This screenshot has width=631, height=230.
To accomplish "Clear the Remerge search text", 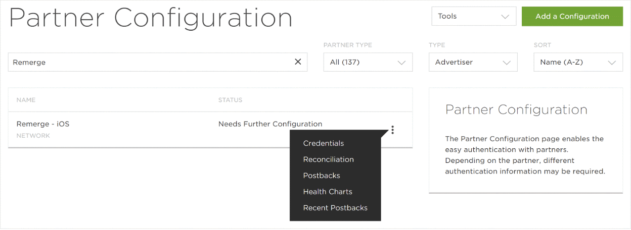I will click(298, 62).
